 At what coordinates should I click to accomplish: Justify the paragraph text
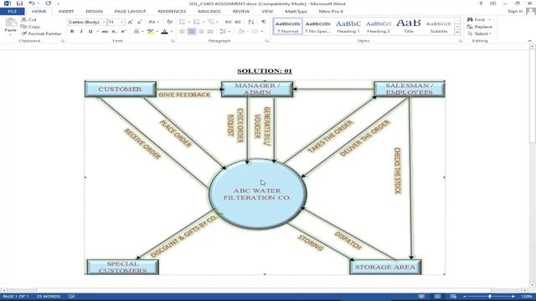coord(210,32)
